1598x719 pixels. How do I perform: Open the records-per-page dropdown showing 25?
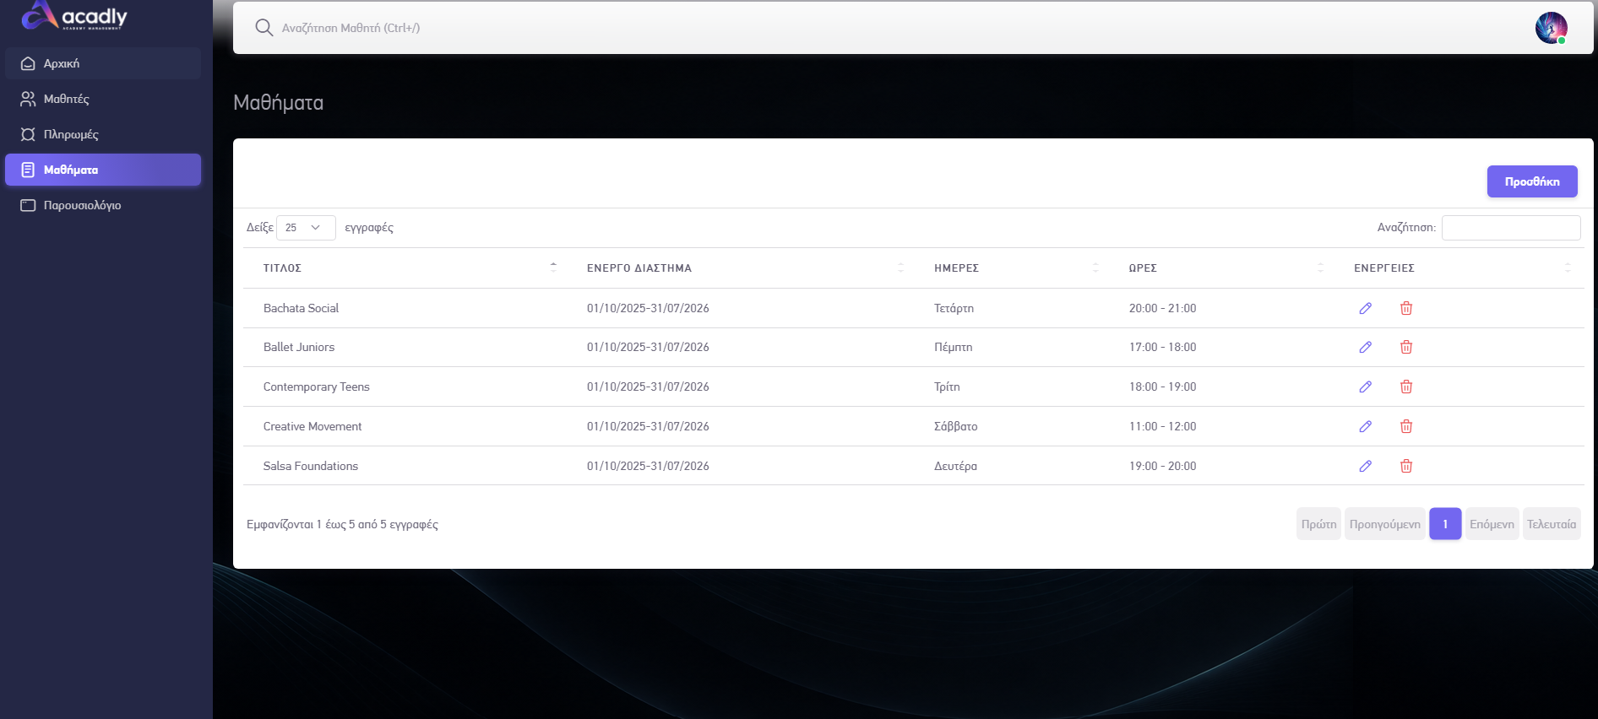coord(306,228)
